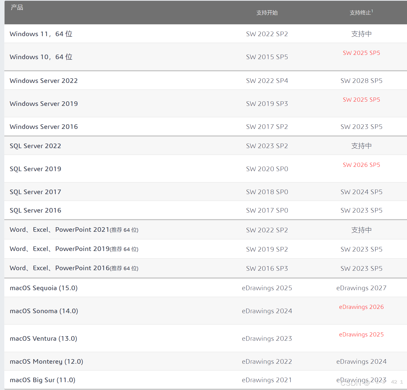The image size is (407, 390).
Task: Click SW 2018 SP0 cell
Action: (267, 192)
